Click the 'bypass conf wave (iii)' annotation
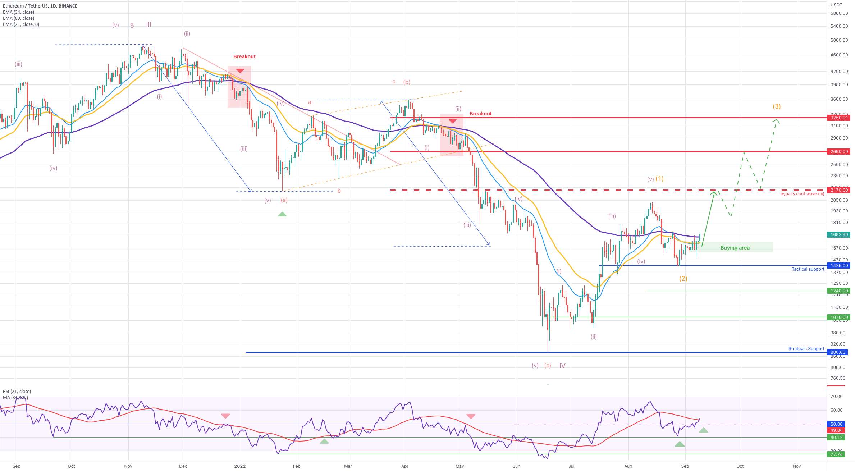 [802, 194]
